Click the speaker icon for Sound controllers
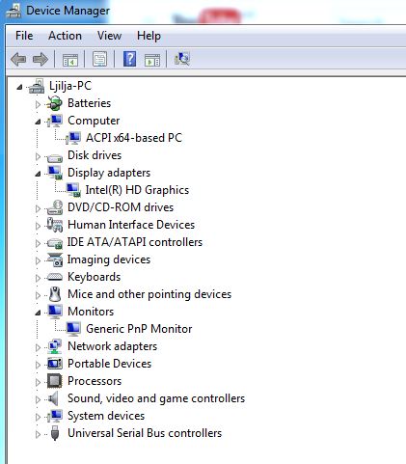The image size is (406, 464). (x=53, y=398)
